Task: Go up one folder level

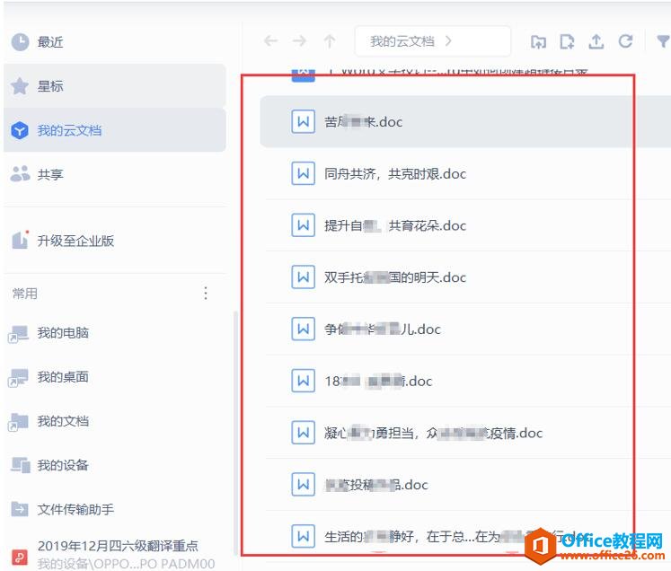Action: (330, 41)
